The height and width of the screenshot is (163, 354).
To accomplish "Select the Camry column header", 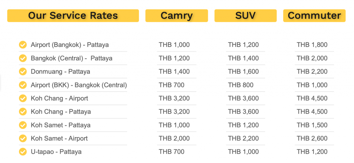I will 177,16.
